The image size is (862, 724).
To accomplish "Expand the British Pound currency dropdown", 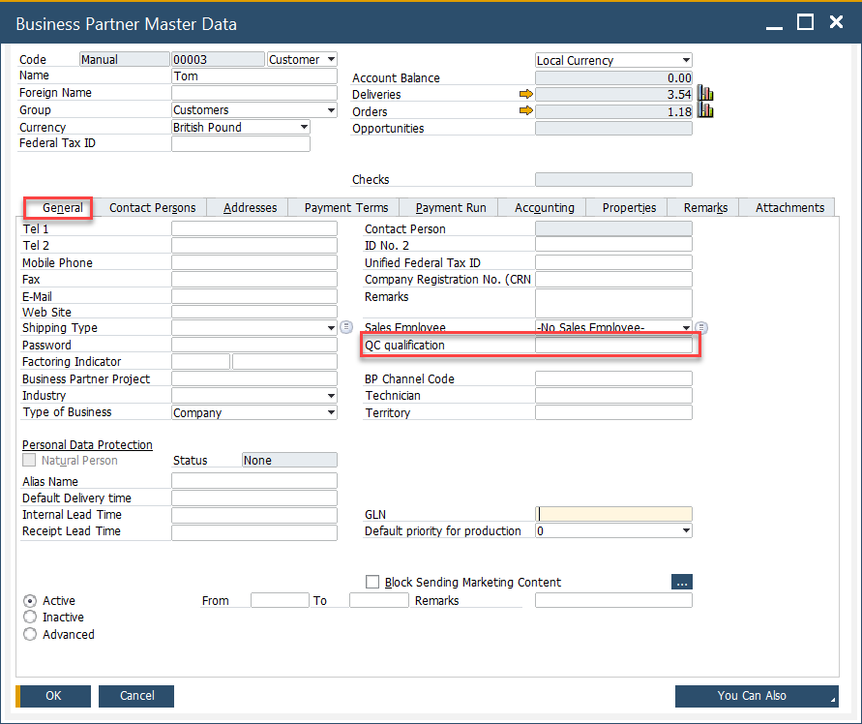I will [304, 128].
